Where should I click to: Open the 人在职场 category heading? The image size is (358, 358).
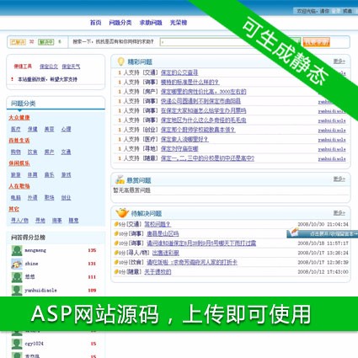(19, 186)
